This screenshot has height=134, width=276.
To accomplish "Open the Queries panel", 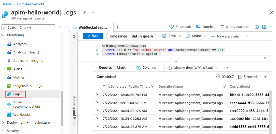I will tap(205, 27).
